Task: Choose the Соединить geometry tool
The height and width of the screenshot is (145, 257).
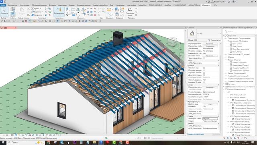Action: tap(37, 15)
